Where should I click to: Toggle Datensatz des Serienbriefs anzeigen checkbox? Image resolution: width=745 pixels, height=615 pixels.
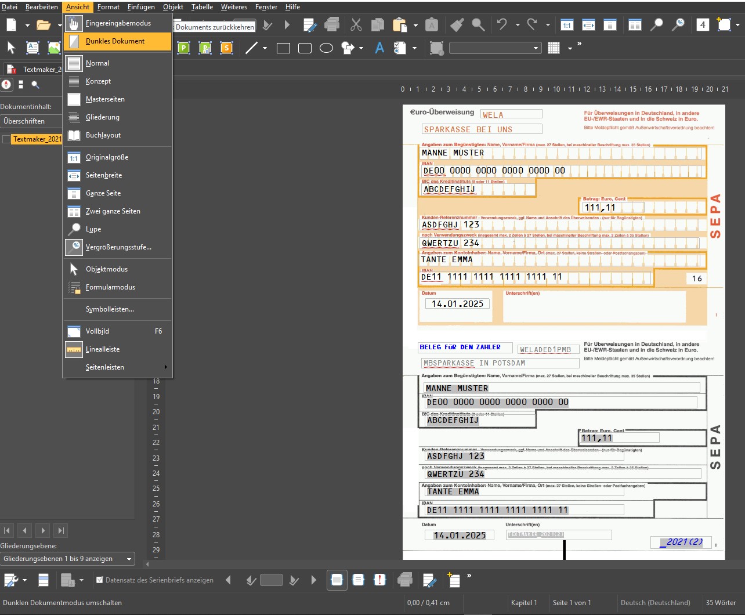100,580
